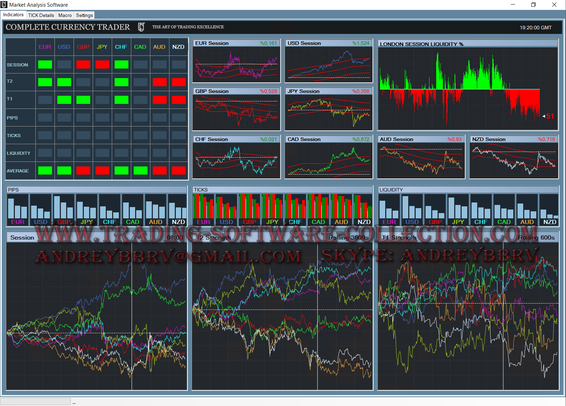Click the T2 Strength chart header
The image size is (566, 406).
tap(282, 237)
